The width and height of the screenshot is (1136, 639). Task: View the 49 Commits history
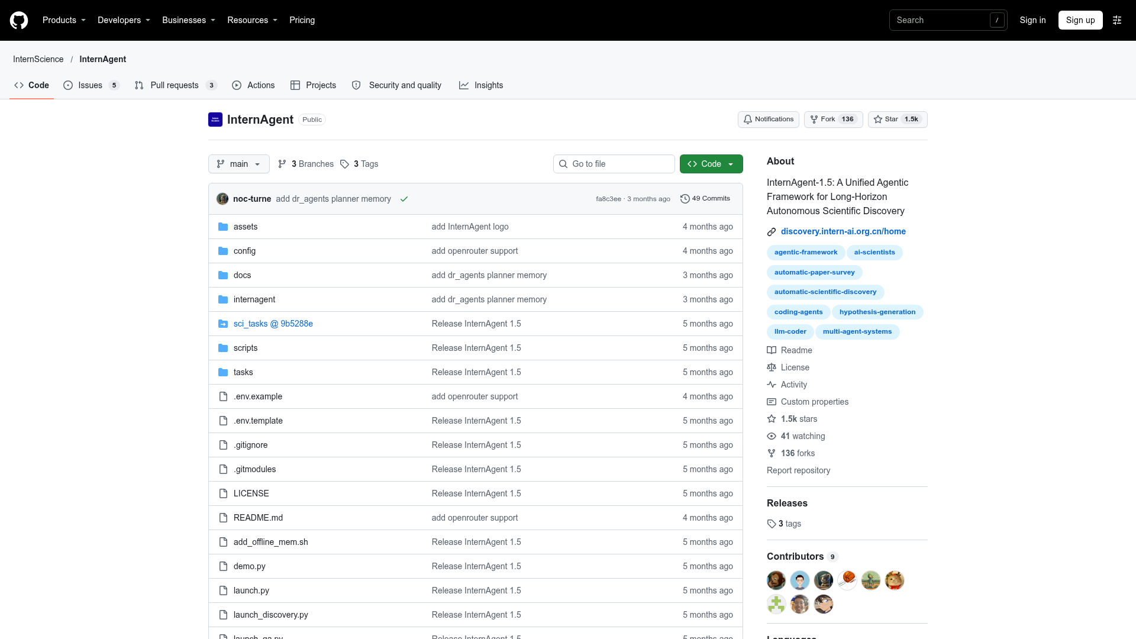(x=705, y=199)
